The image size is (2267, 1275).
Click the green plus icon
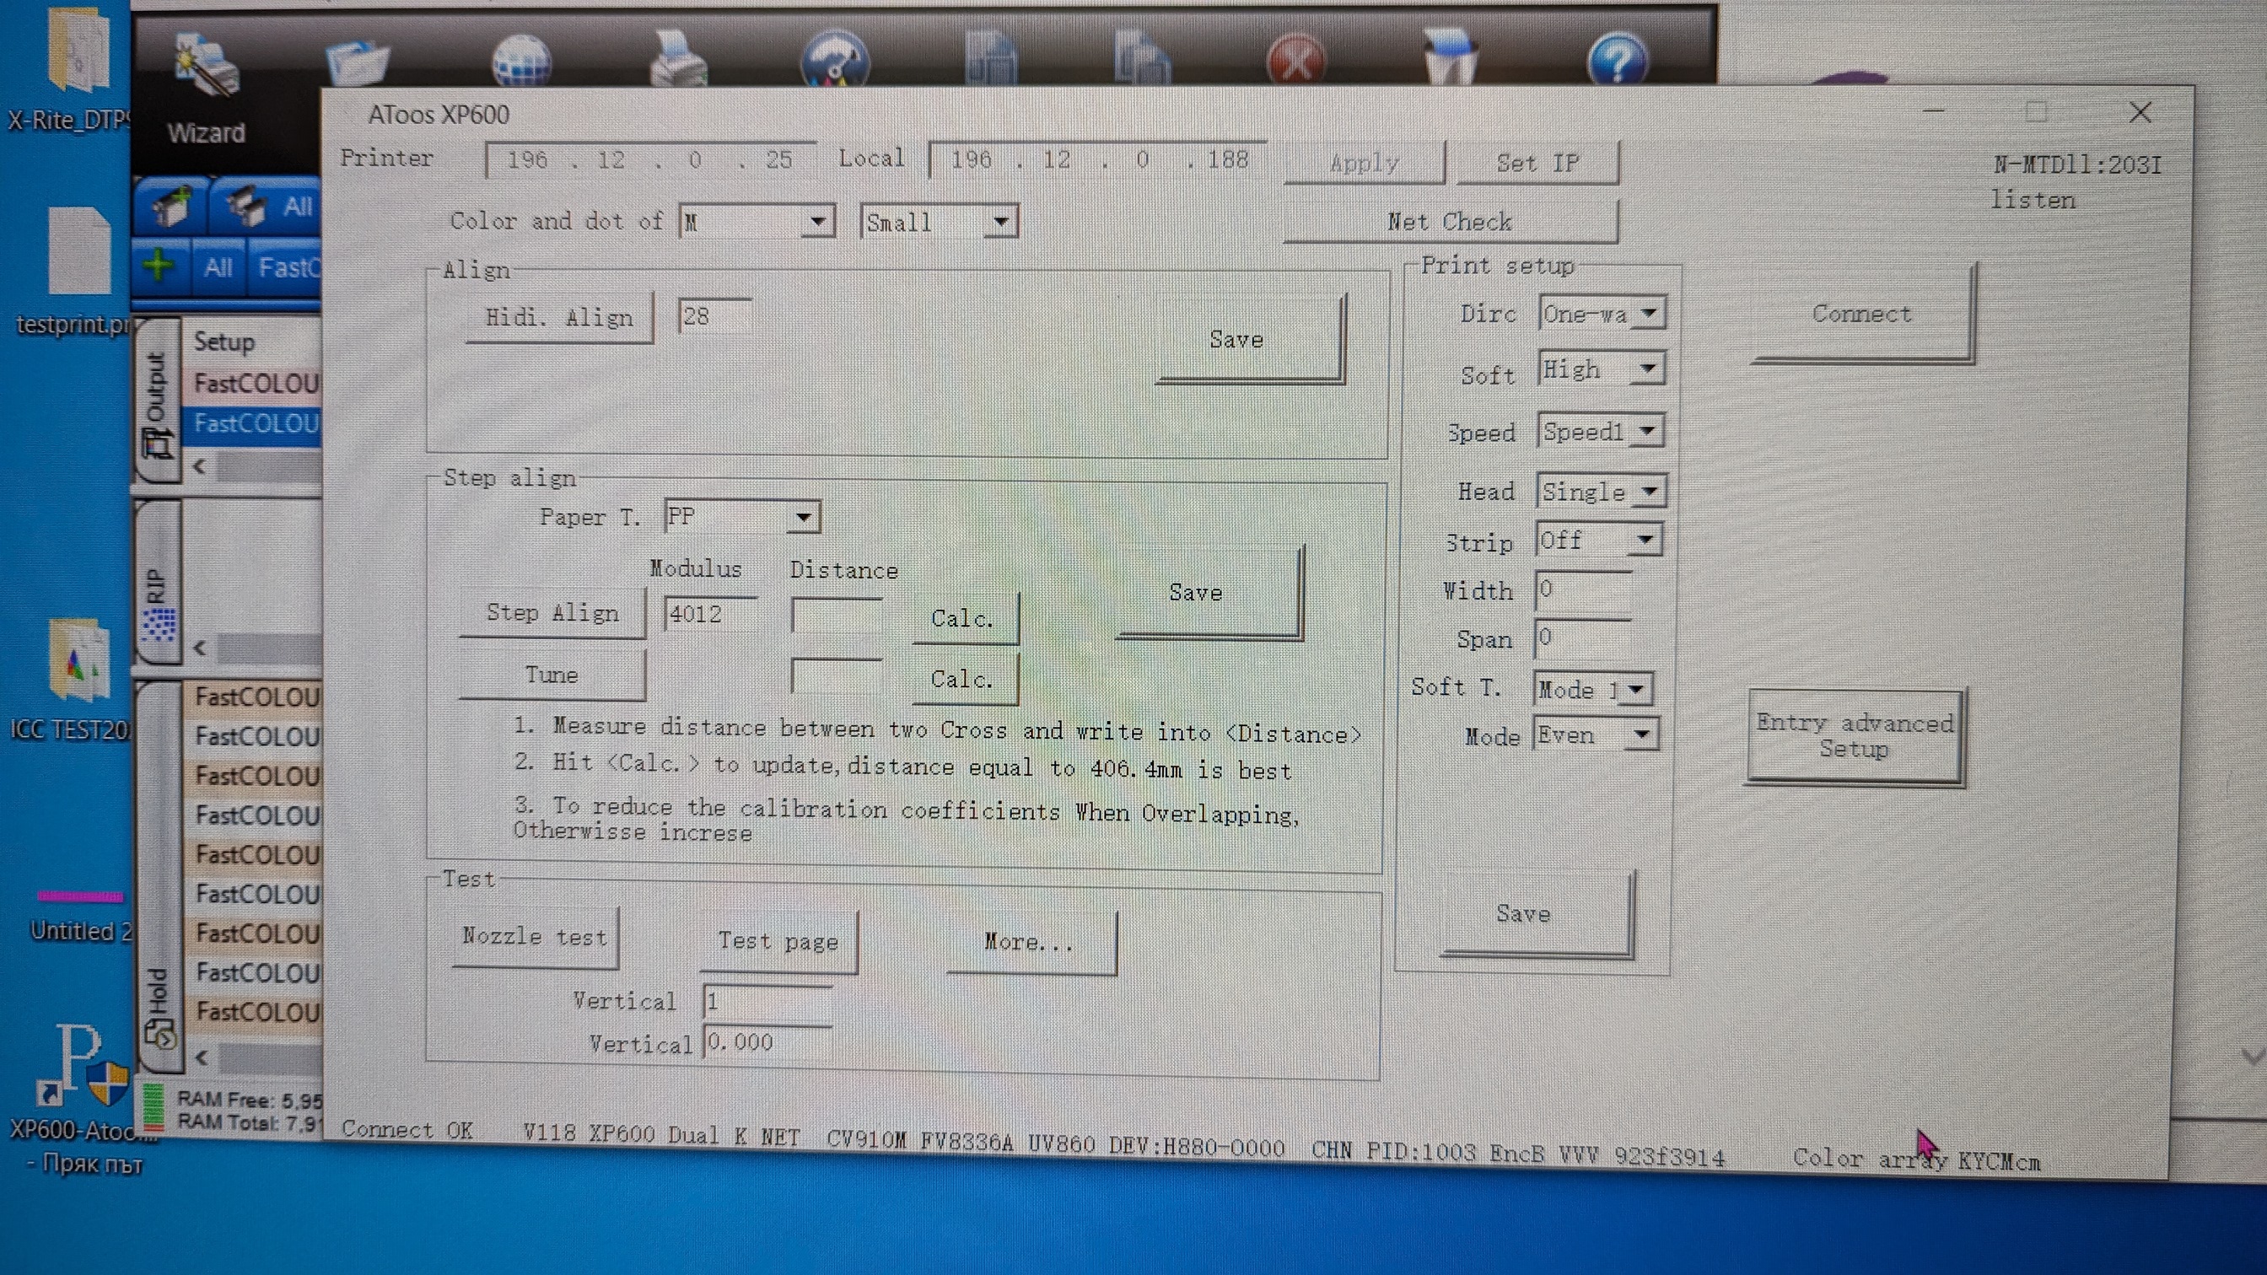pyautogui.click(x=159, y=265)
